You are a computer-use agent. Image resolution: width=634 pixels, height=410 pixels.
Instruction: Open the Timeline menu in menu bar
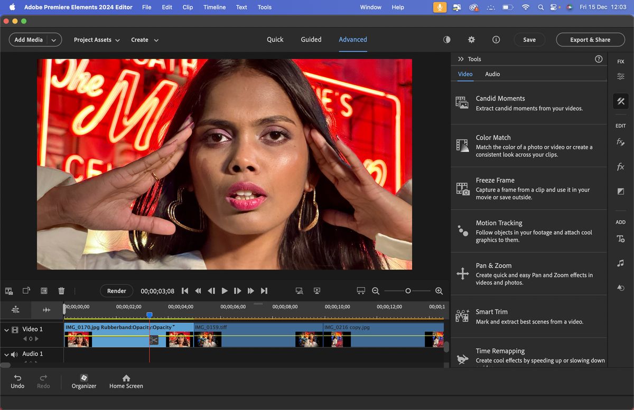coord(214,7)
